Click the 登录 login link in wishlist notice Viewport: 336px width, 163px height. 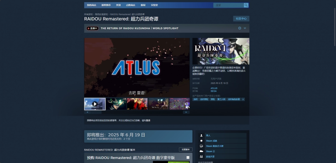(x=148, y=121)
